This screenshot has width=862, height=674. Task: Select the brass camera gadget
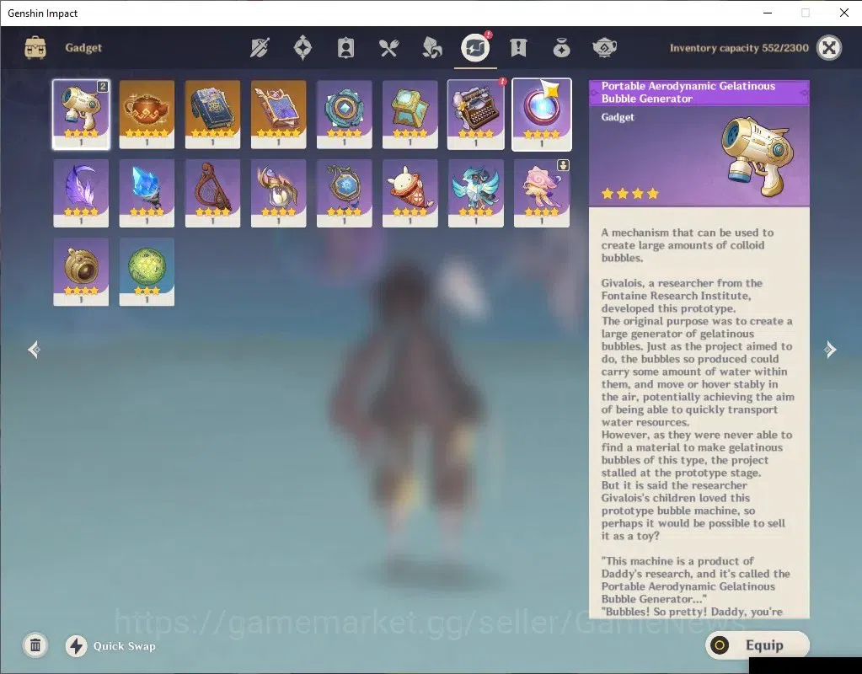coord(81,271)
